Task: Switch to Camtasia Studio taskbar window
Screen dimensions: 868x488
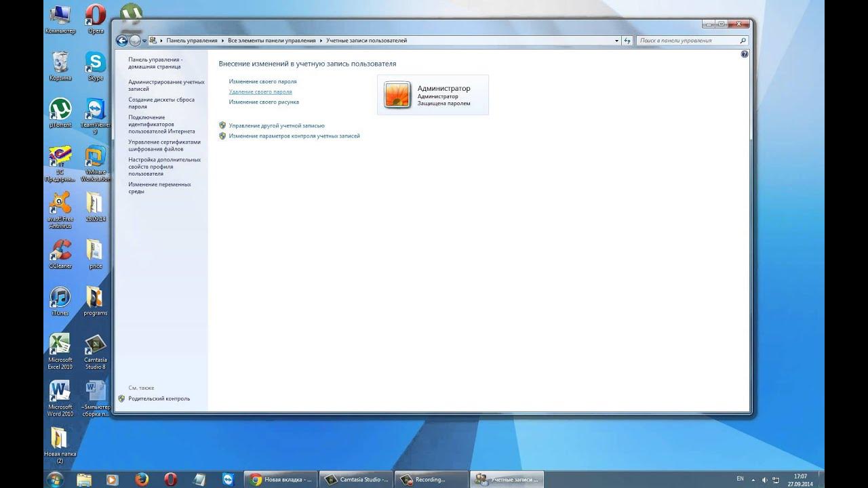Action: point(355,479)
